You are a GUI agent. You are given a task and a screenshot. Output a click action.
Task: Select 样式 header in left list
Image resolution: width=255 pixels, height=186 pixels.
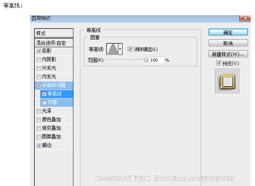pos(53,33)
